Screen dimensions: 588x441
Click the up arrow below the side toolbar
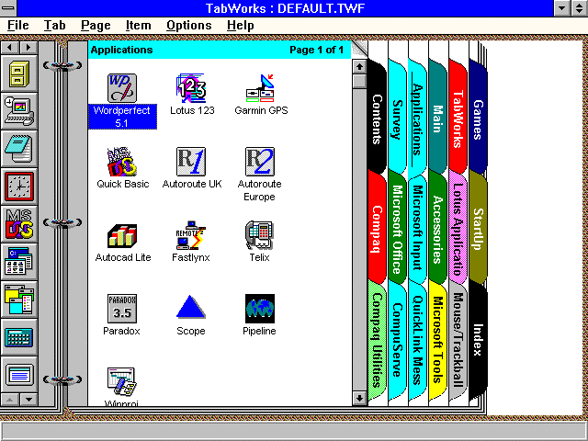tap(10, 400)
